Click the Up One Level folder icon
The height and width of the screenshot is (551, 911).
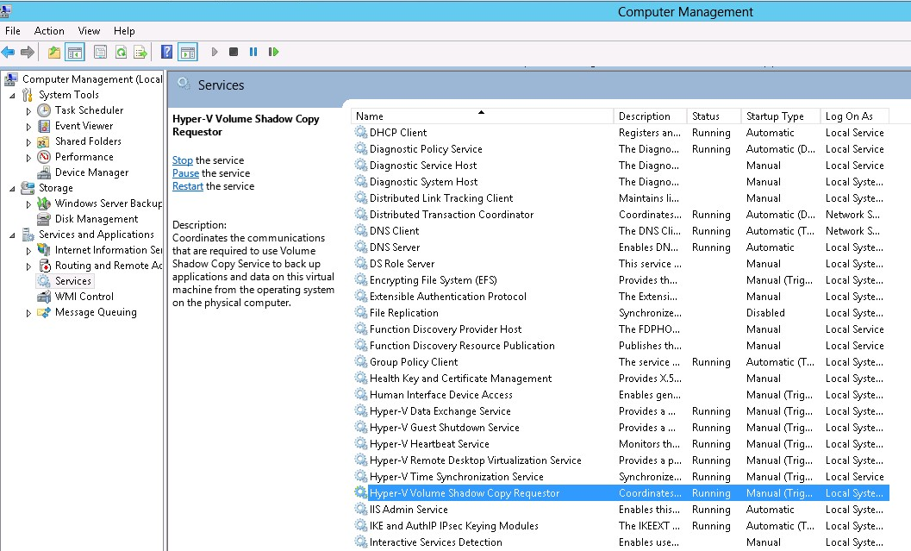click(x=54, y=53)
